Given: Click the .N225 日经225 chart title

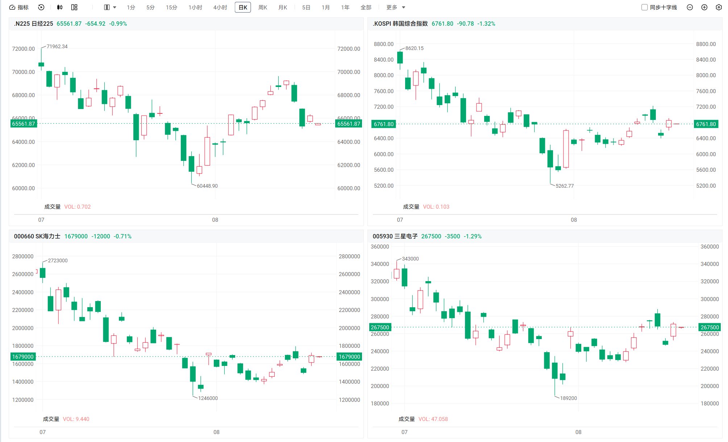Looking at the screenshot, I should tap(33, 24).
